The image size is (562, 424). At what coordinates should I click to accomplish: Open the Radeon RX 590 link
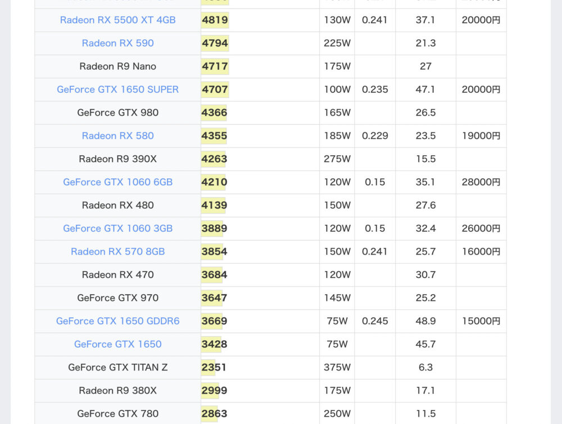117,43
